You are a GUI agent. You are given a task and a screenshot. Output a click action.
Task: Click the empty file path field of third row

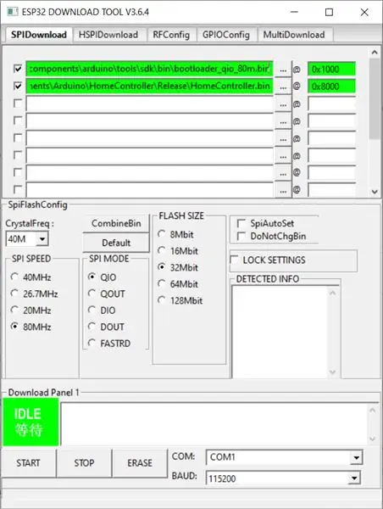click(x=149, y=103)
